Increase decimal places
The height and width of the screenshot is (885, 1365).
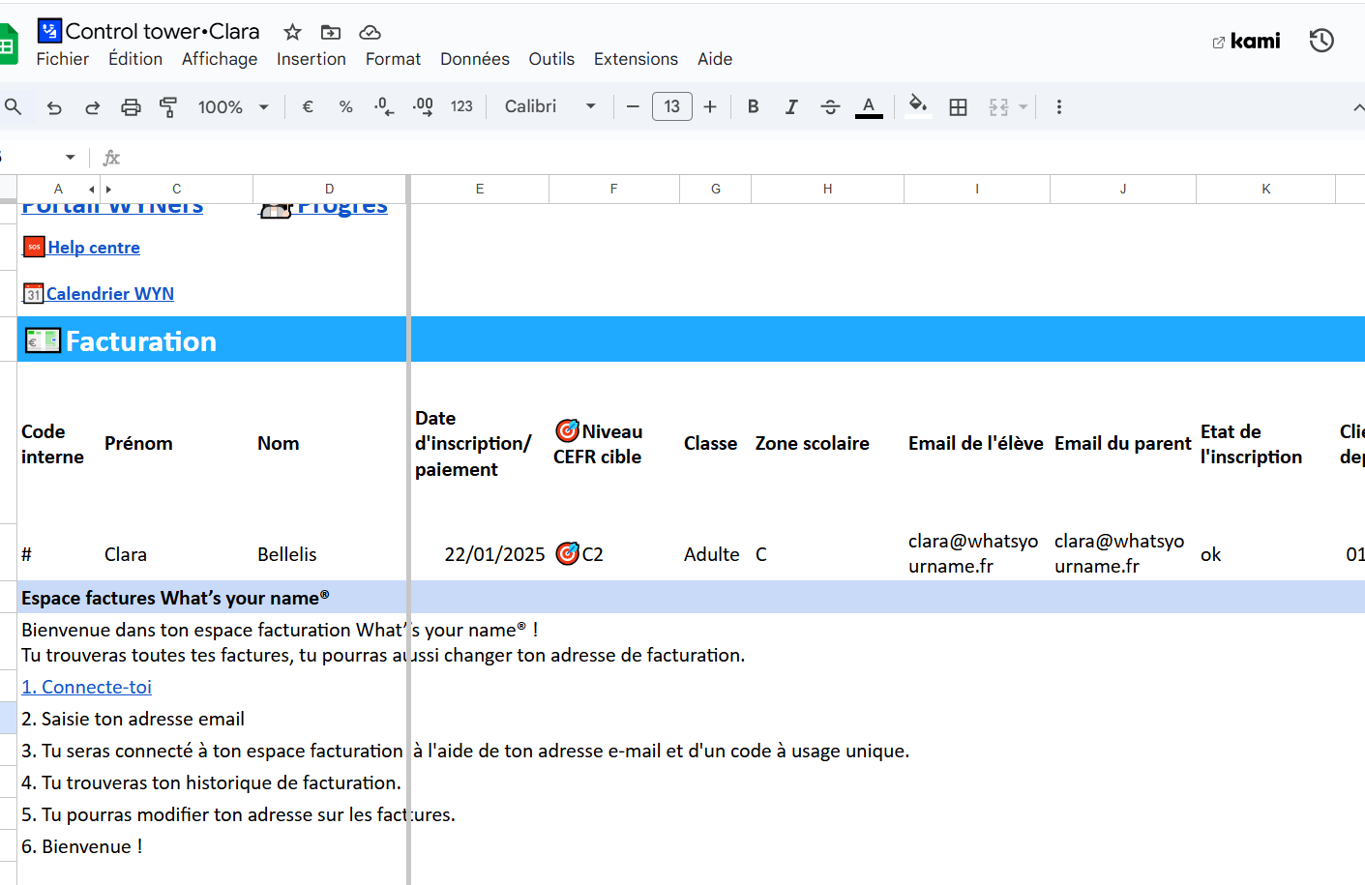[423, 107]
